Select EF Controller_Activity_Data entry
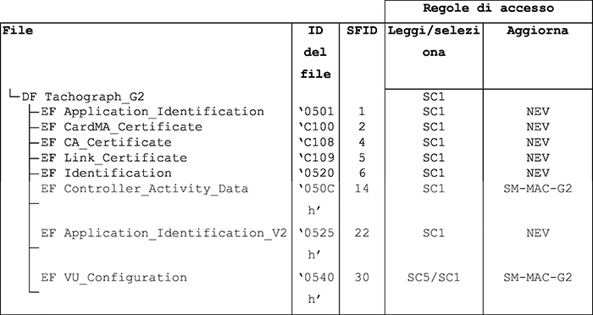 145,188
